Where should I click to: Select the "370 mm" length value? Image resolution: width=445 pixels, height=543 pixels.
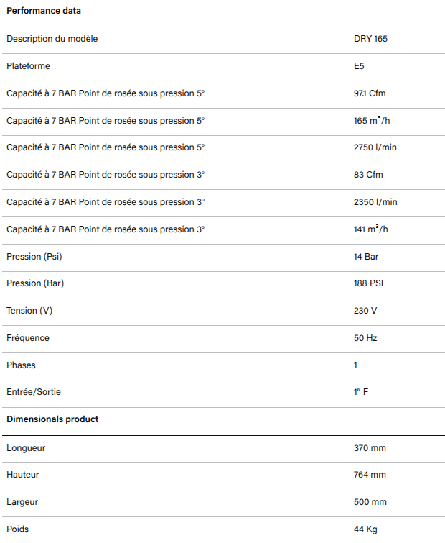pos(370,448)
